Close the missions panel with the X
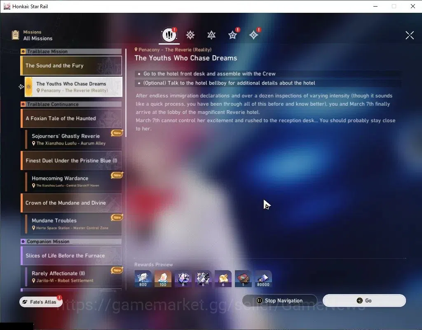This screenshot has width=422, height=330. point(410,35)
